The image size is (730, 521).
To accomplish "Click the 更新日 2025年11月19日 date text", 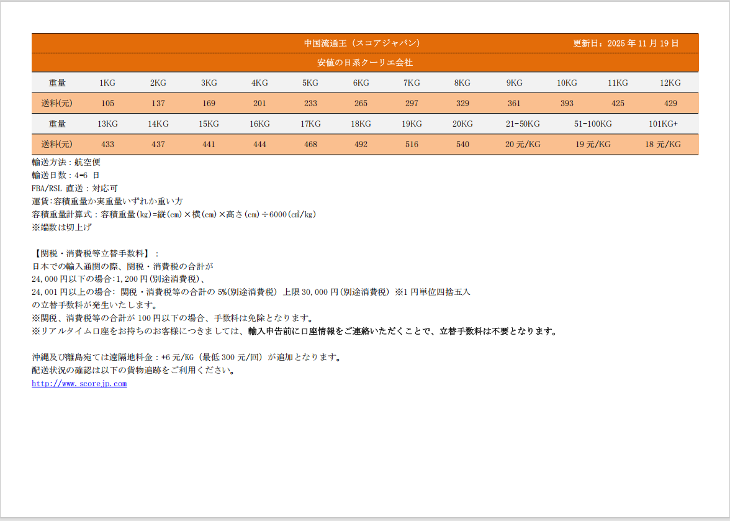I will (625, 43).
